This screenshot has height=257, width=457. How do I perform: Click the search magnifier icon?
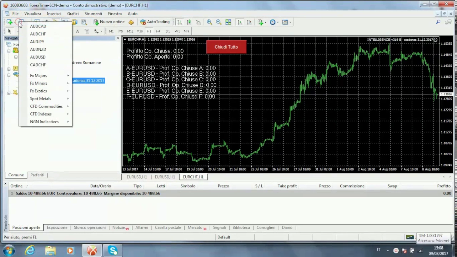pos(438,22)
